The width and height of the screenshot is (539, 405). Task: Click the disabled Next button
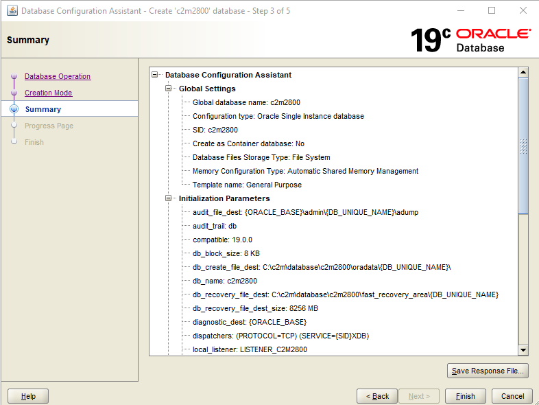419,396
